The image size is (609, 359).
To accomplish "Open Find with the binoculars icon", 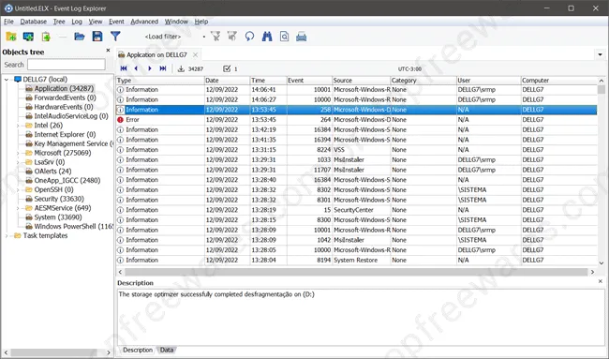I will pyautogui.click(x=267, y=37).
